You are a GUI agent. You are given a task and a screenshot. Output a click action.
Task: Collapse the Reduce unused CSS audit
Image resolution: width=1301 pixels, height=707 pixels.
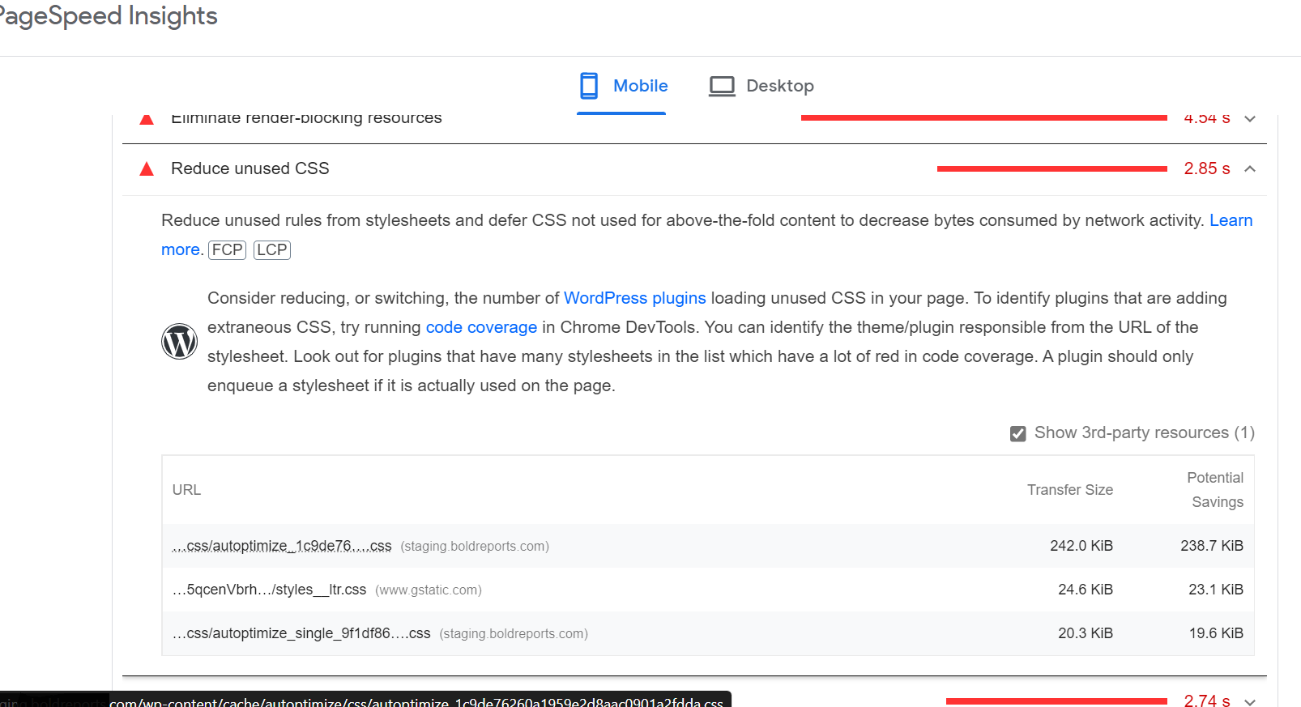click(1250, 168)
